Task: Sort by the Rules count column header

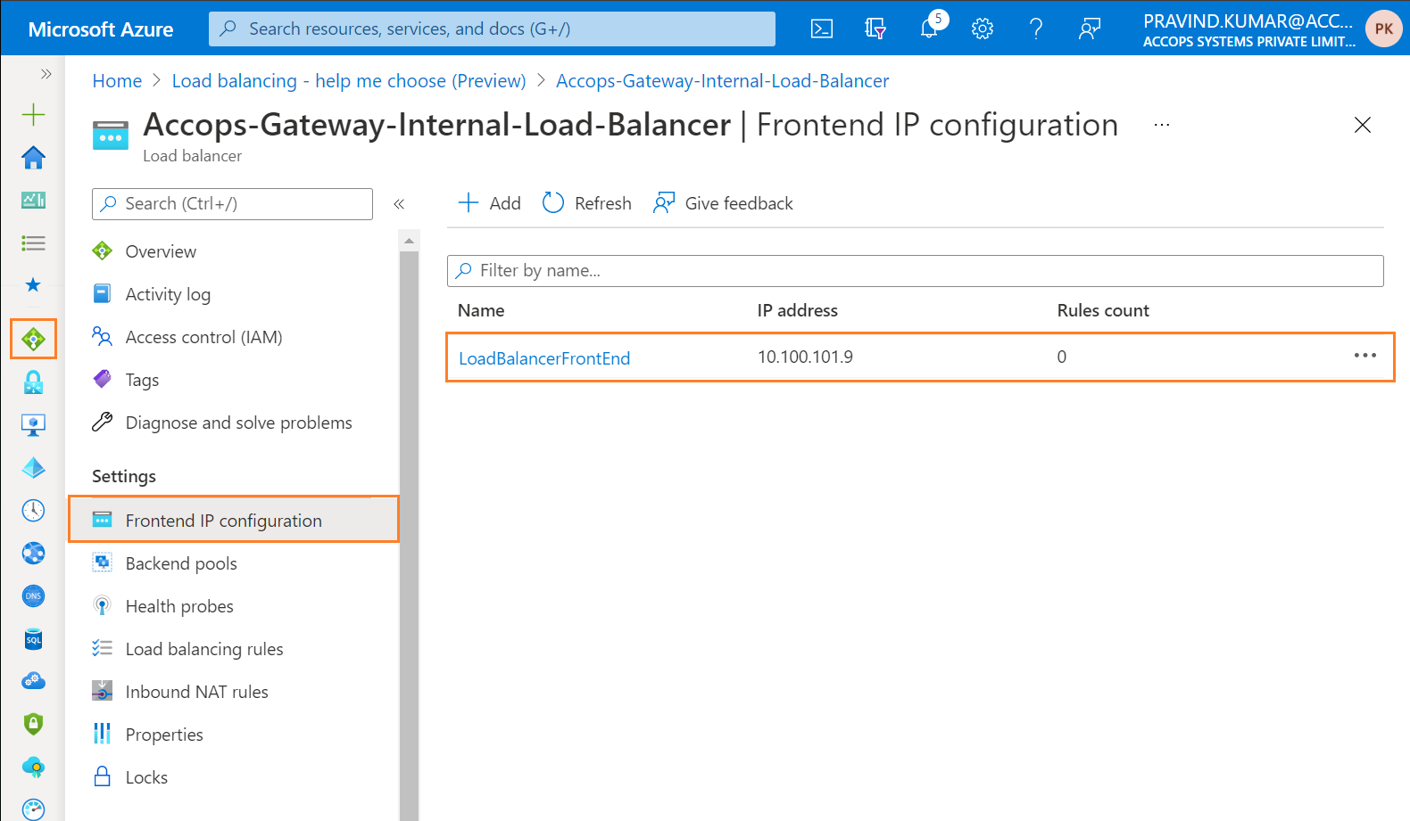Action: point(1103,310)
